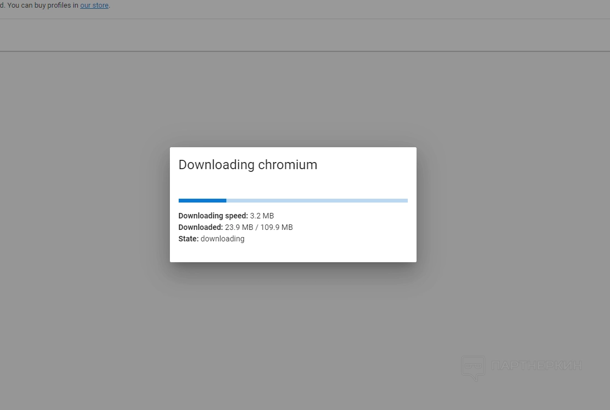Click the 'Downloading speed: 3.2 MB' line
The width and height of the screenshot is (610, 410).
[x=226, y=216]
